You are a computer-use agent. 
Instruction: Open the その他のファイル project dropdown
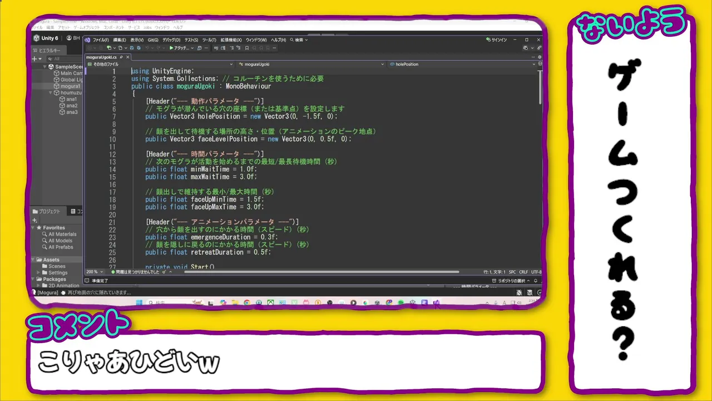tap(160, 64)
